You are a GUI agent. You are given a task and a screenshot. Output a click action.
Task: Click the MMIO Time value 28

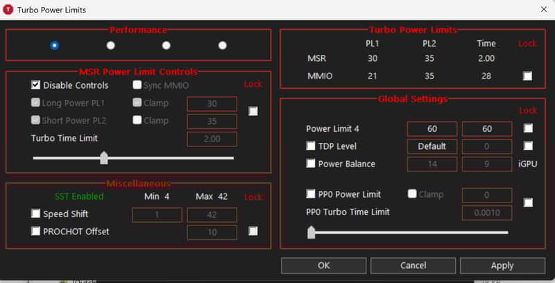(x=486, y=76)
